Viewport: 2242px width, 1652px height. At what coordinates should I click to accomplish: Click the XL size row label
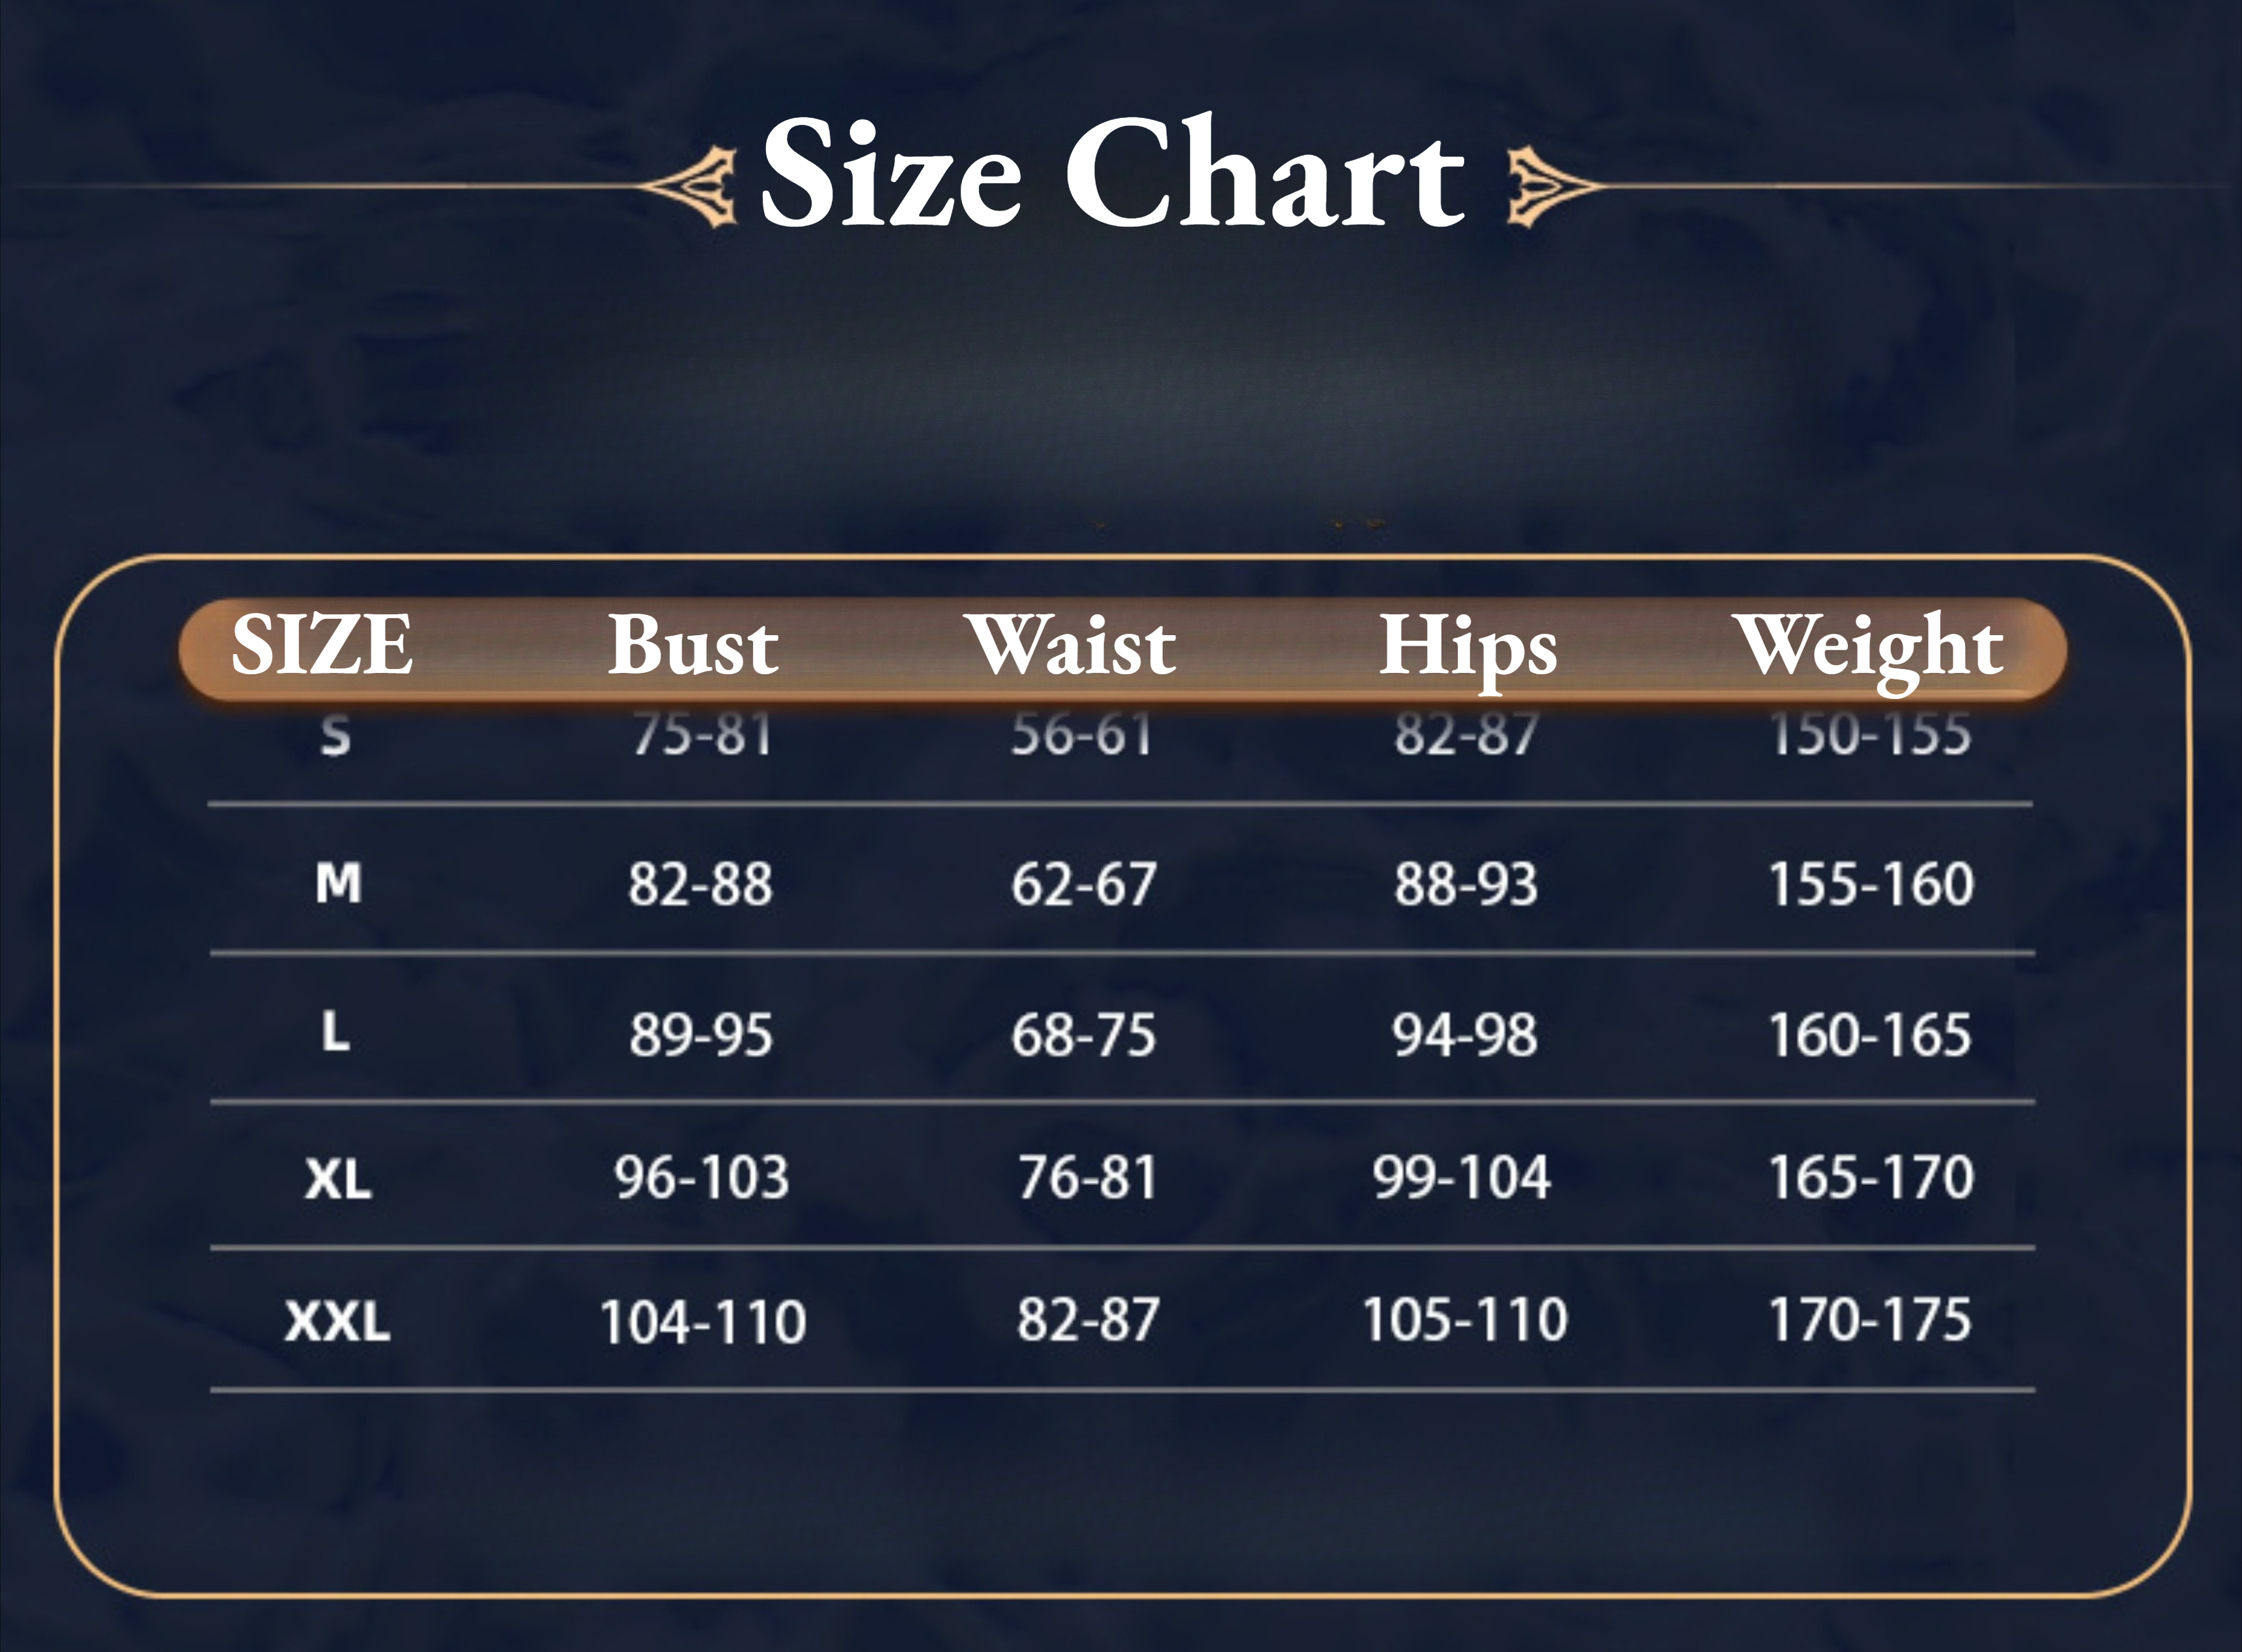point(338,1179)
